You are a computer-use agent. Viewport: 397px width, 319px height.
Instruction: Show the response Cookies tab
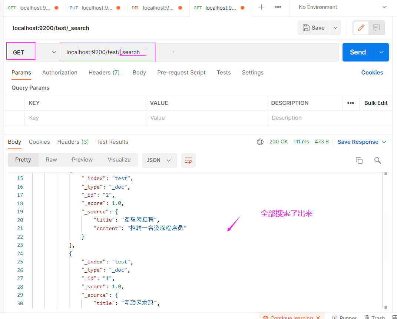pos(39,142)
